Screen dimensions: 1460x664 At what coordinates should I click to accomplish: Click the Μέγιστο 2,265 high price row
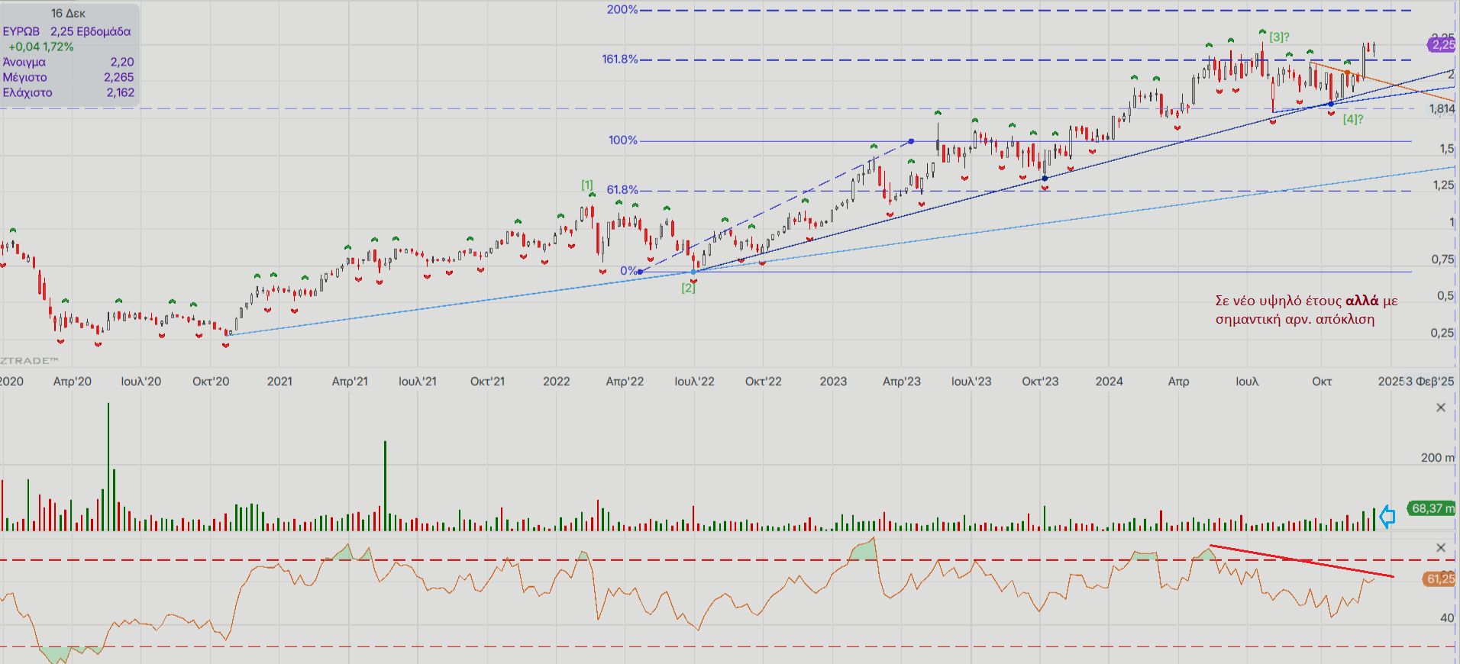68,77
